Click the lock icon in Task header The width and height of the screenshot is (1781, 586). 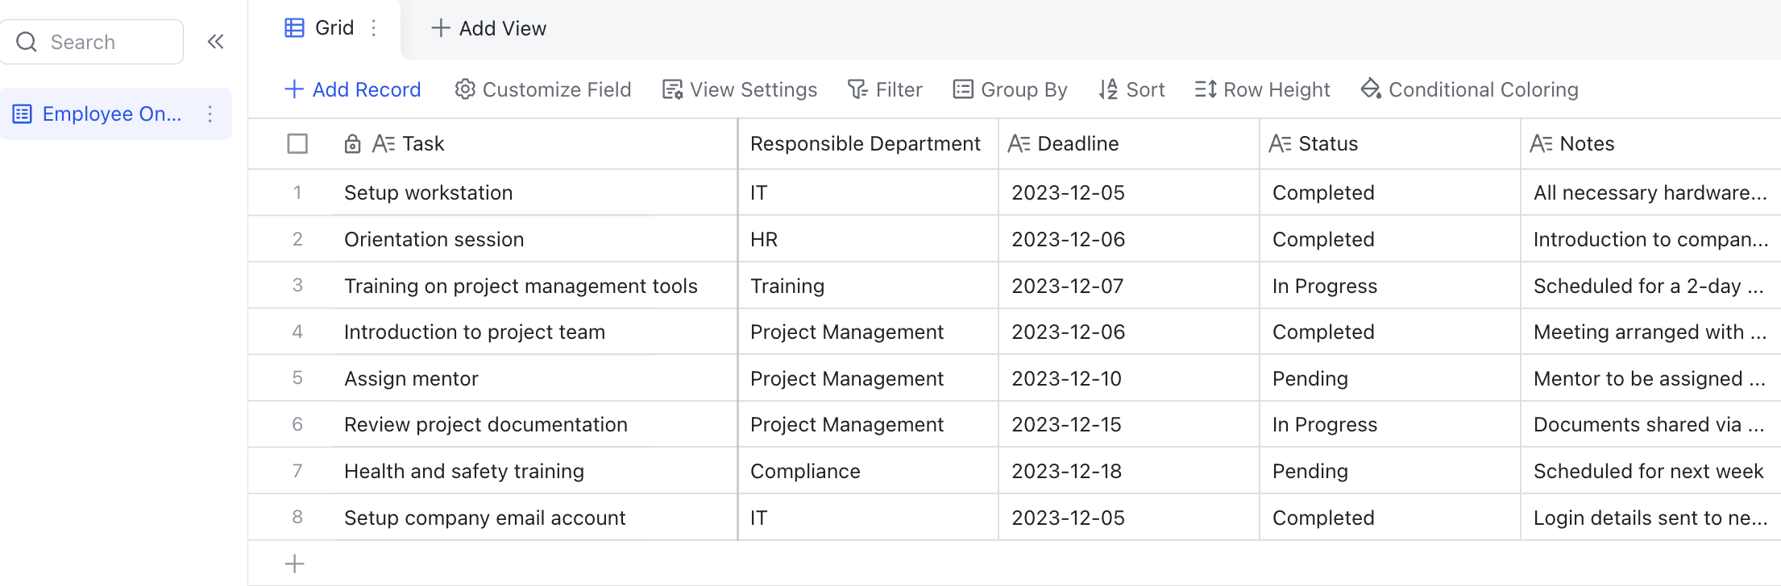click(352, 144)
